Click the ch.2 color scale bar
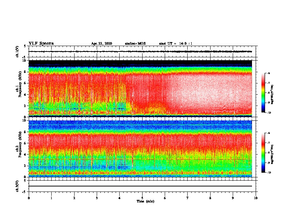Viewport: 288px width, 222px height. coord(263,153)
